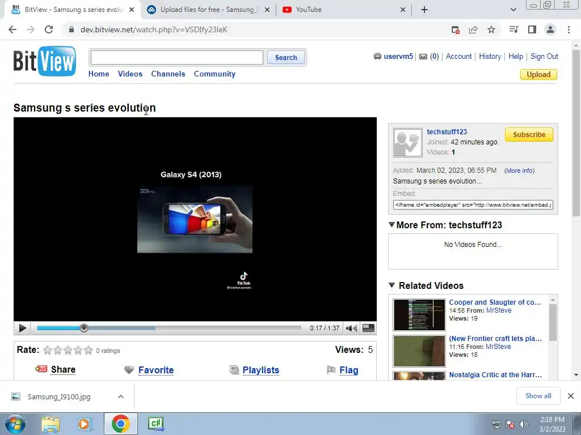581x435 pixels.
Task: Subscribe to techstuff123
Action: [x=529, y=135]
